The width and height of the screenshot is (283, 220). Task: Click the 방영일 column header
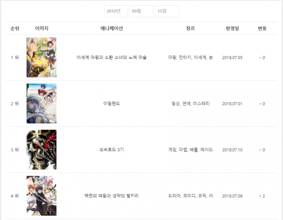(x=232, y=28)
